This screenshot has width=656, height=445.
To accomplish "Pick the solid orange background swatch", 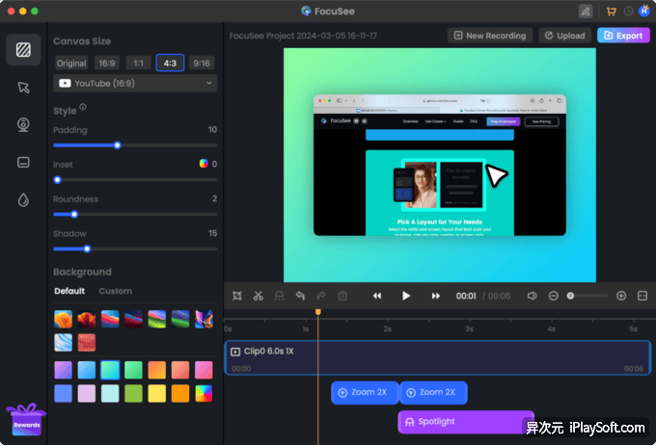I will pos(180,394).
